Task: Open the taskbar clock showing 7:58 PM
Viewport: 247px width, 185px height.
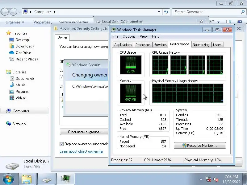Action: click(x=231, y=179)
